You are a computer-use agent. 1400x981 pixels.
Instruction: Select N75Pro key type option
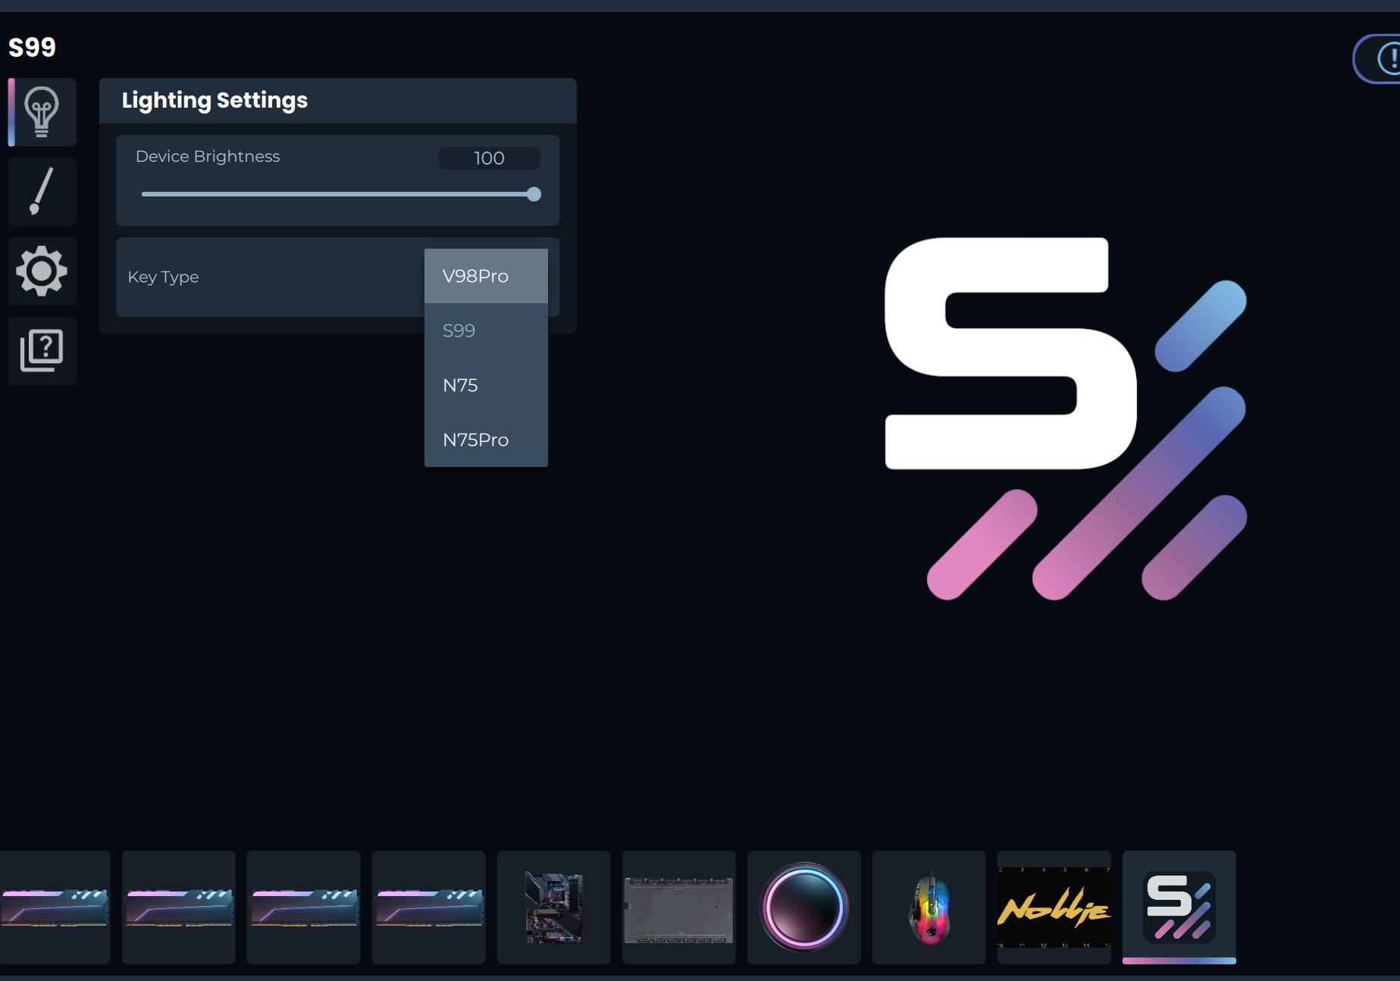click(x=486, y=440)
